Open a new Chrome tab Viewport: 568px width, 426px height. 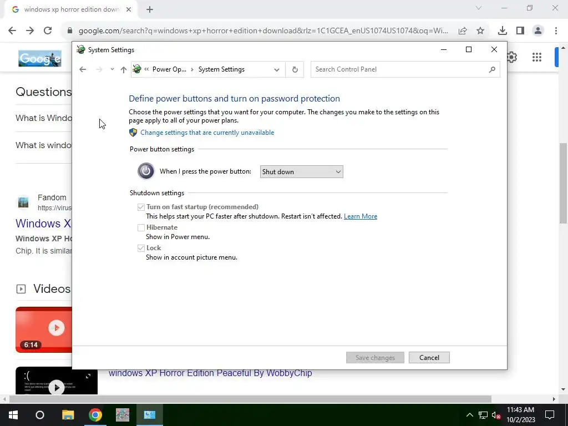tap(150, 10)
